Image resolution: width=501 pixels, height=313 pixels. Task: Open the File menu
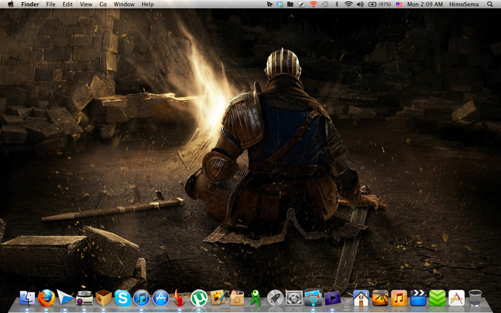pos(51,4)
